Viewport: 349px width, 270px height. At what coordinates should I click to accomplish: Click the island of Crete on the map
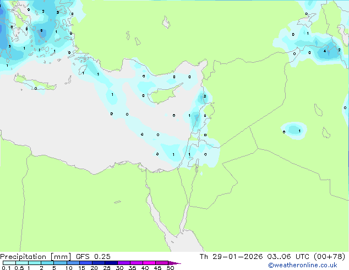35,83
